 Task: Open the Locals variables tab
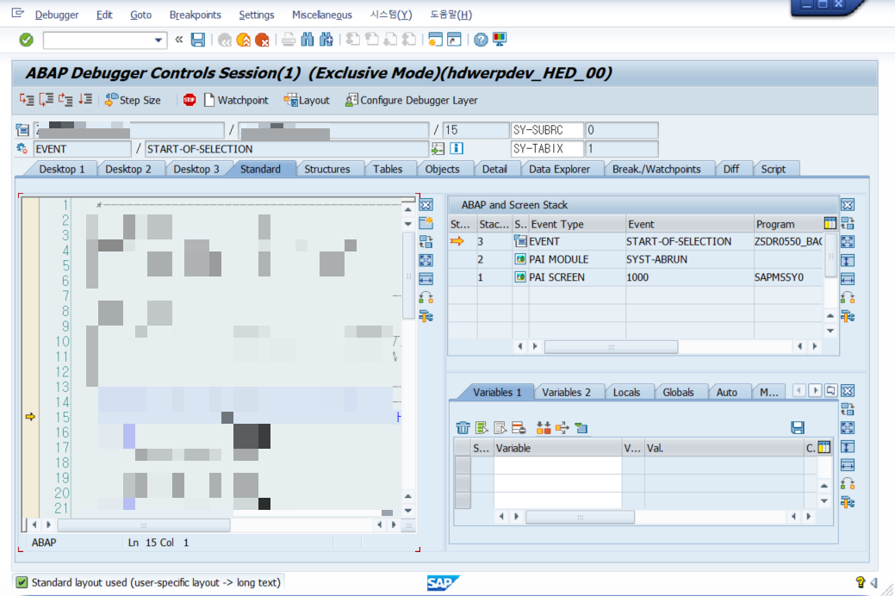(626, 392)
